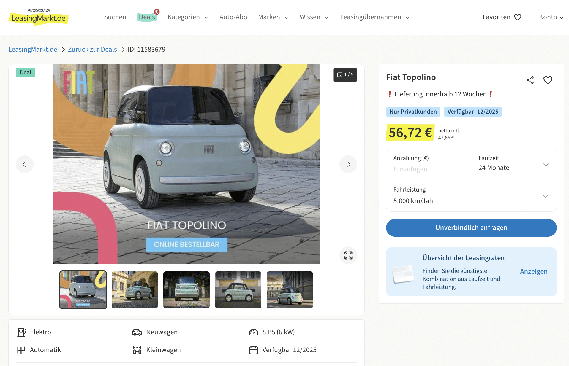Click Anzeigen for Leasingraten overview

(x=534, y=271)
